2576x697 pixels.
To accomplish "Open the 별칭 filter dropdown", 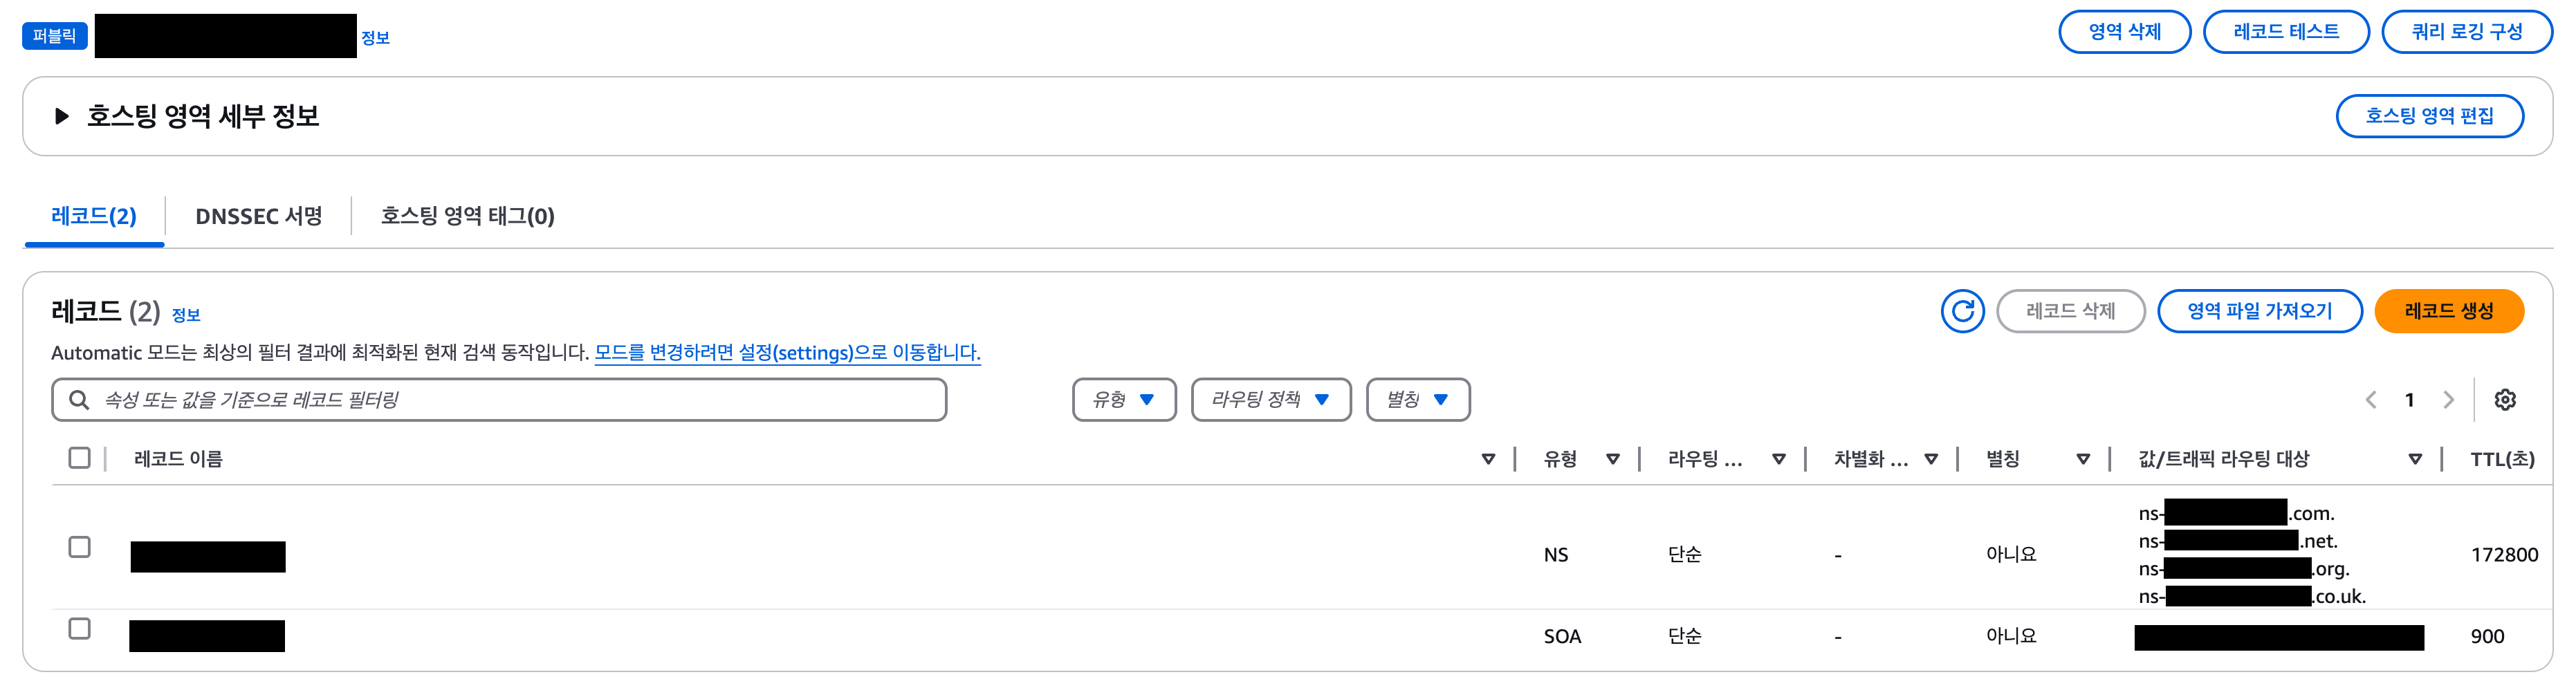I will tap(1417, 400).
